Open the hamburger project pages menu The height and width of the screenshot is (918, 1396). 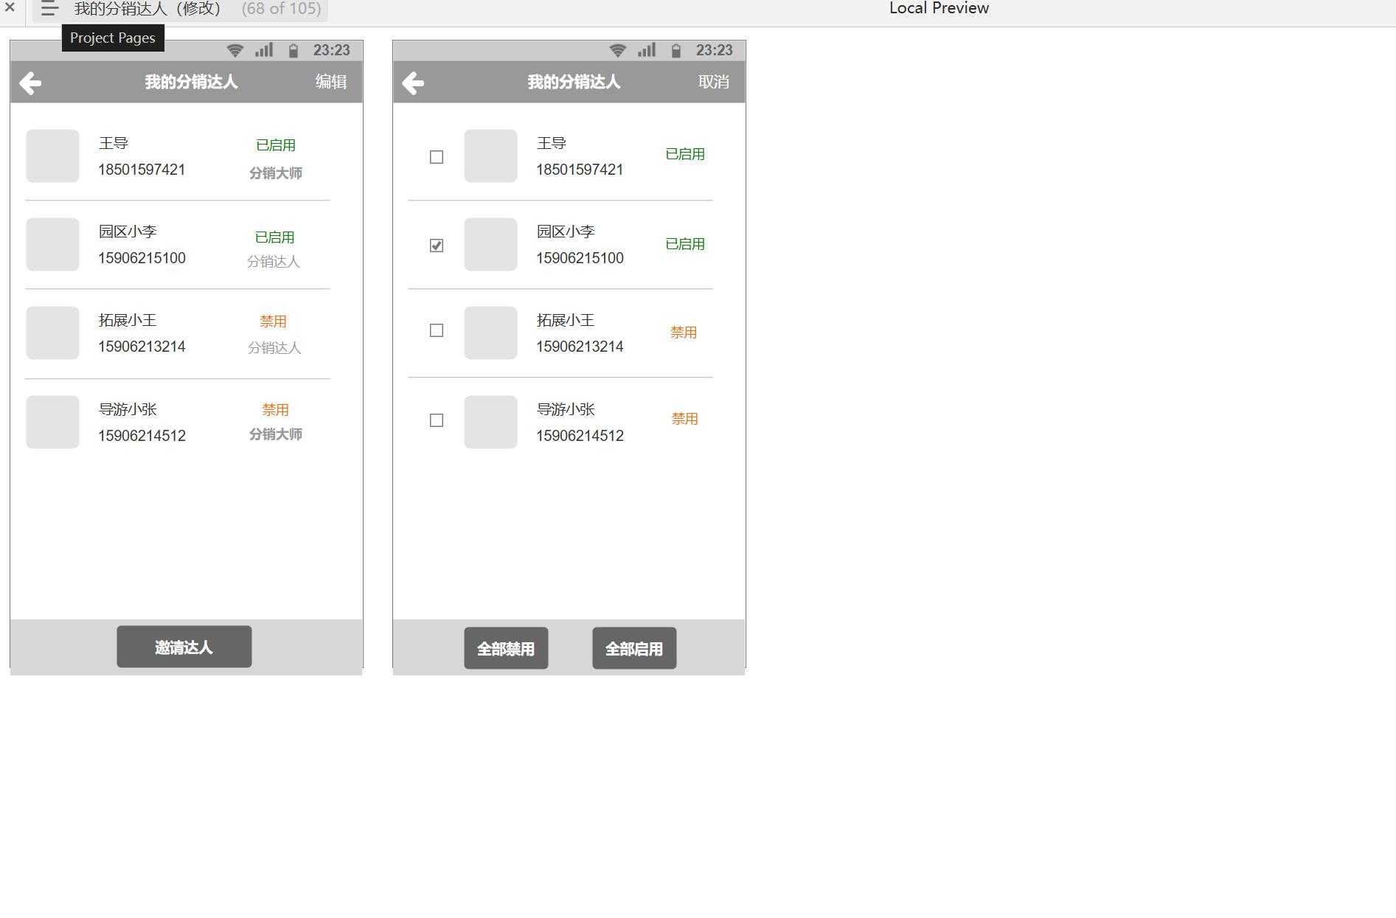pyautogui.click(x=49, y=9)
